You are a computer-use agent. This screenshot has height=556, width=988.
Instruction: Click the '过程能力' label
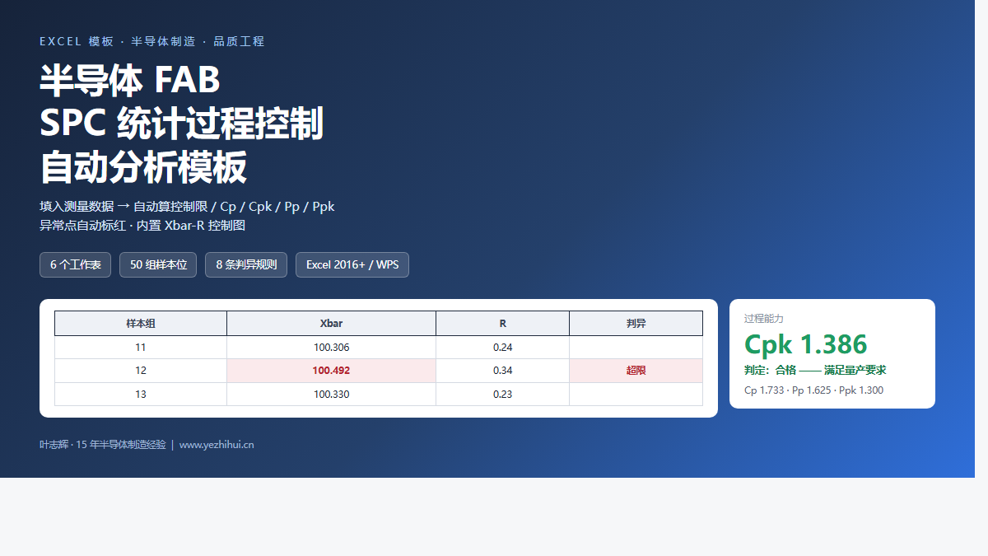[x=764, y=319]
